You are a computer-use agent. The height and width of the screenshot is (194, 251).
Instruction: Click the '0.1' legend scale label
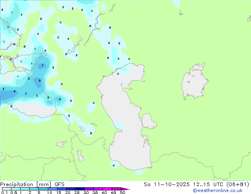click(x=4, y=192)
